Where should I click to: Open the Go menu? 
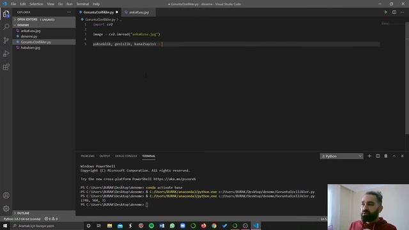pyautogui.click(x=60, y=4)
